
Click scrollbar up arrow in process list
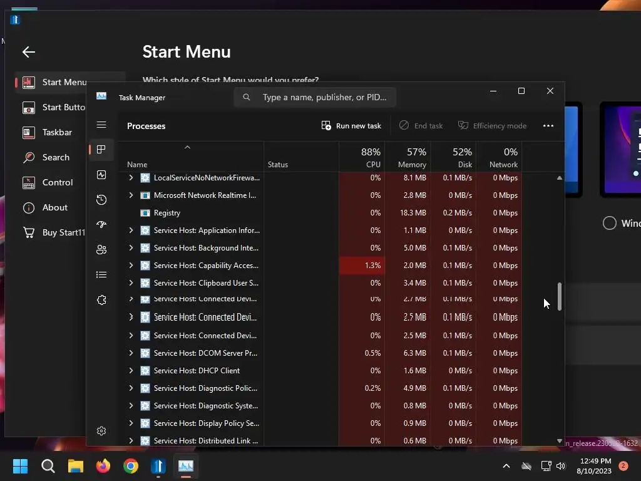pos(559,178)
